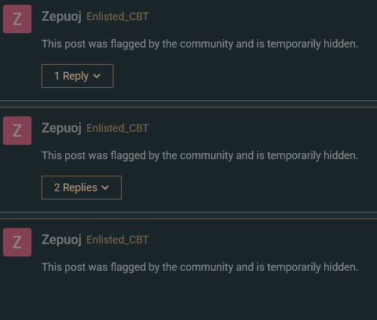Expand the 2 Replies button
Image resolution: width=377 pixels, height=320 pixels.
point(81,188)
